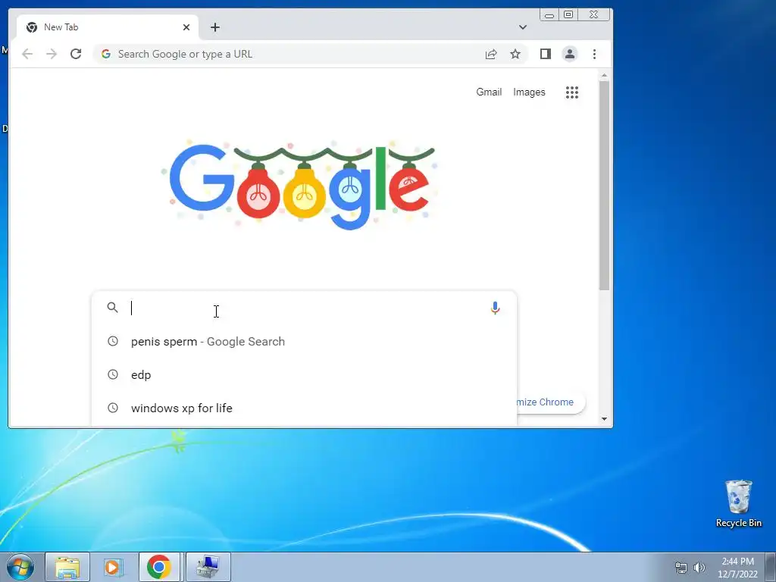This screenshot has width=776, height=582.
Task: Restore down the Chrome window
Action: 568,15
